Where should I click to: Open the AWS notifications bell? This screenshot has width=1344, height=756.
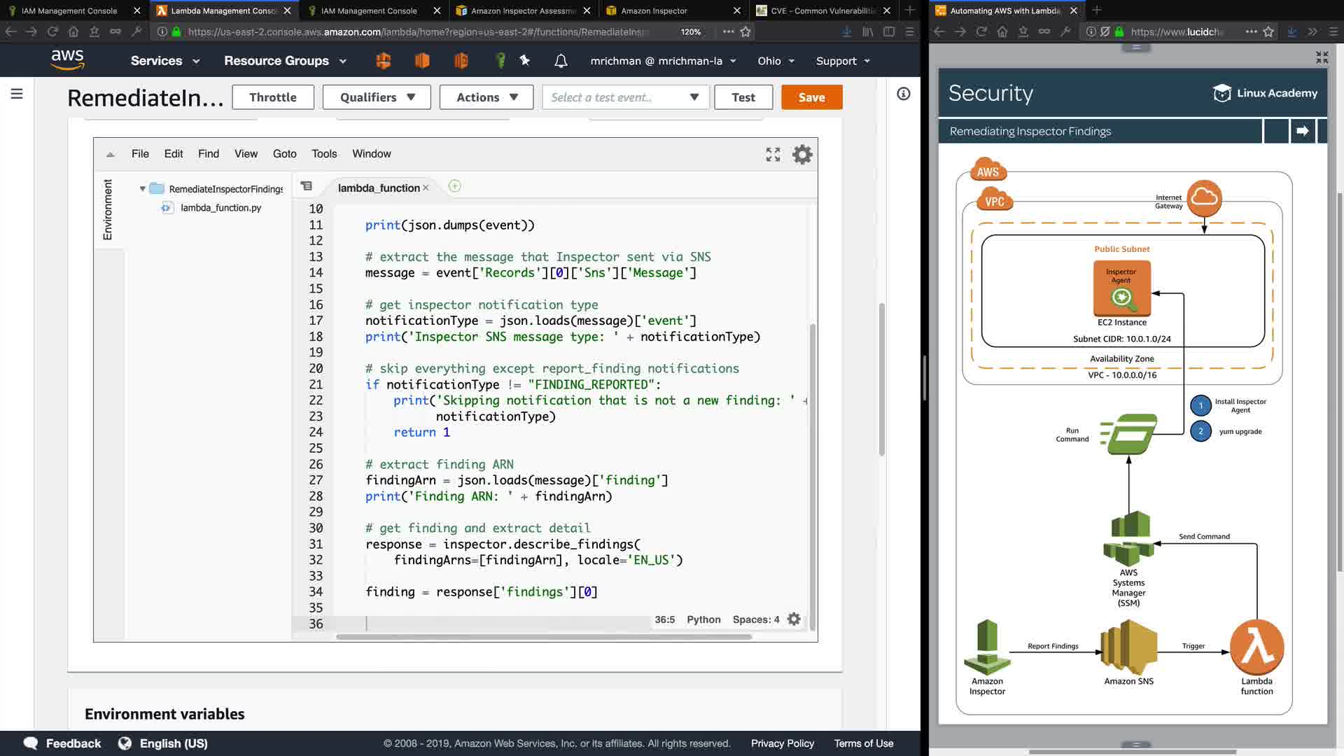tap(561, 61)
